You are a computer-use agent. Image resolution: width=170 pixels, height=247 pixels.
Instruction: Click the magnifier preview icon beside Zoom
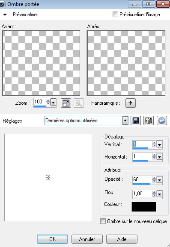click(79, 103)
